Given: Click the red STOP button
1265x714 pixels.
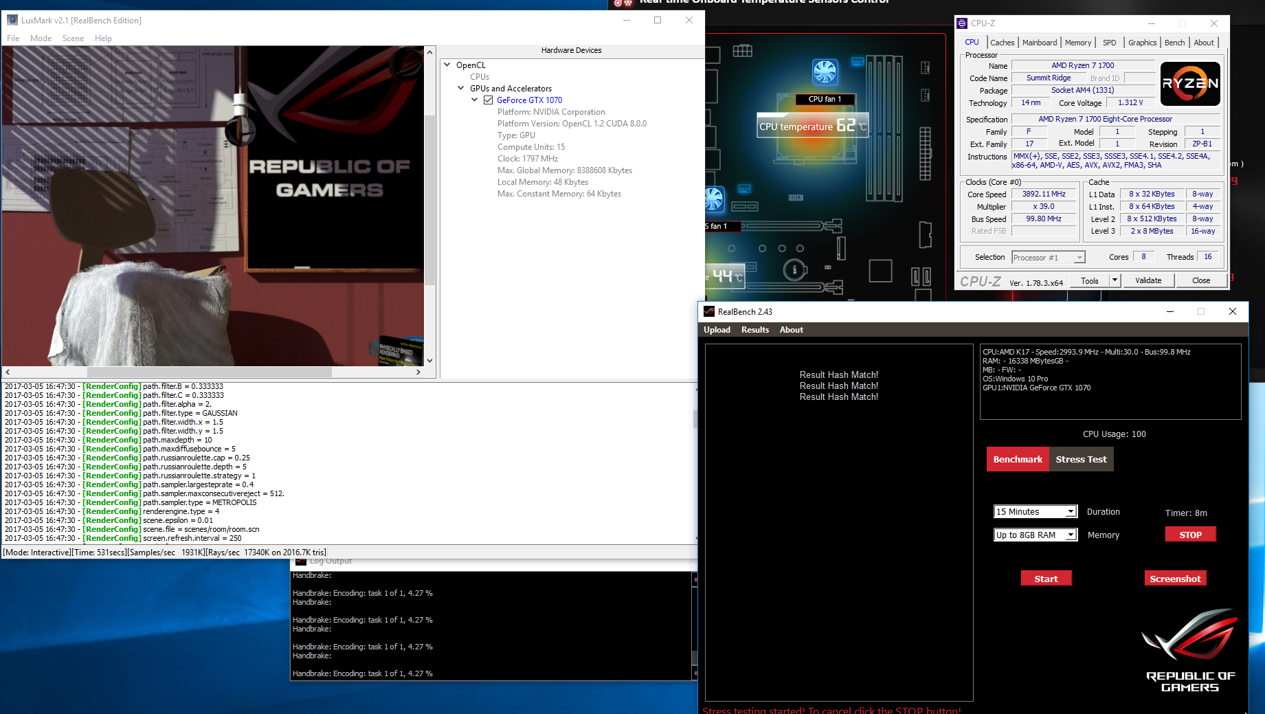Looking at the screenshot, I should (x=1190, y=535).
